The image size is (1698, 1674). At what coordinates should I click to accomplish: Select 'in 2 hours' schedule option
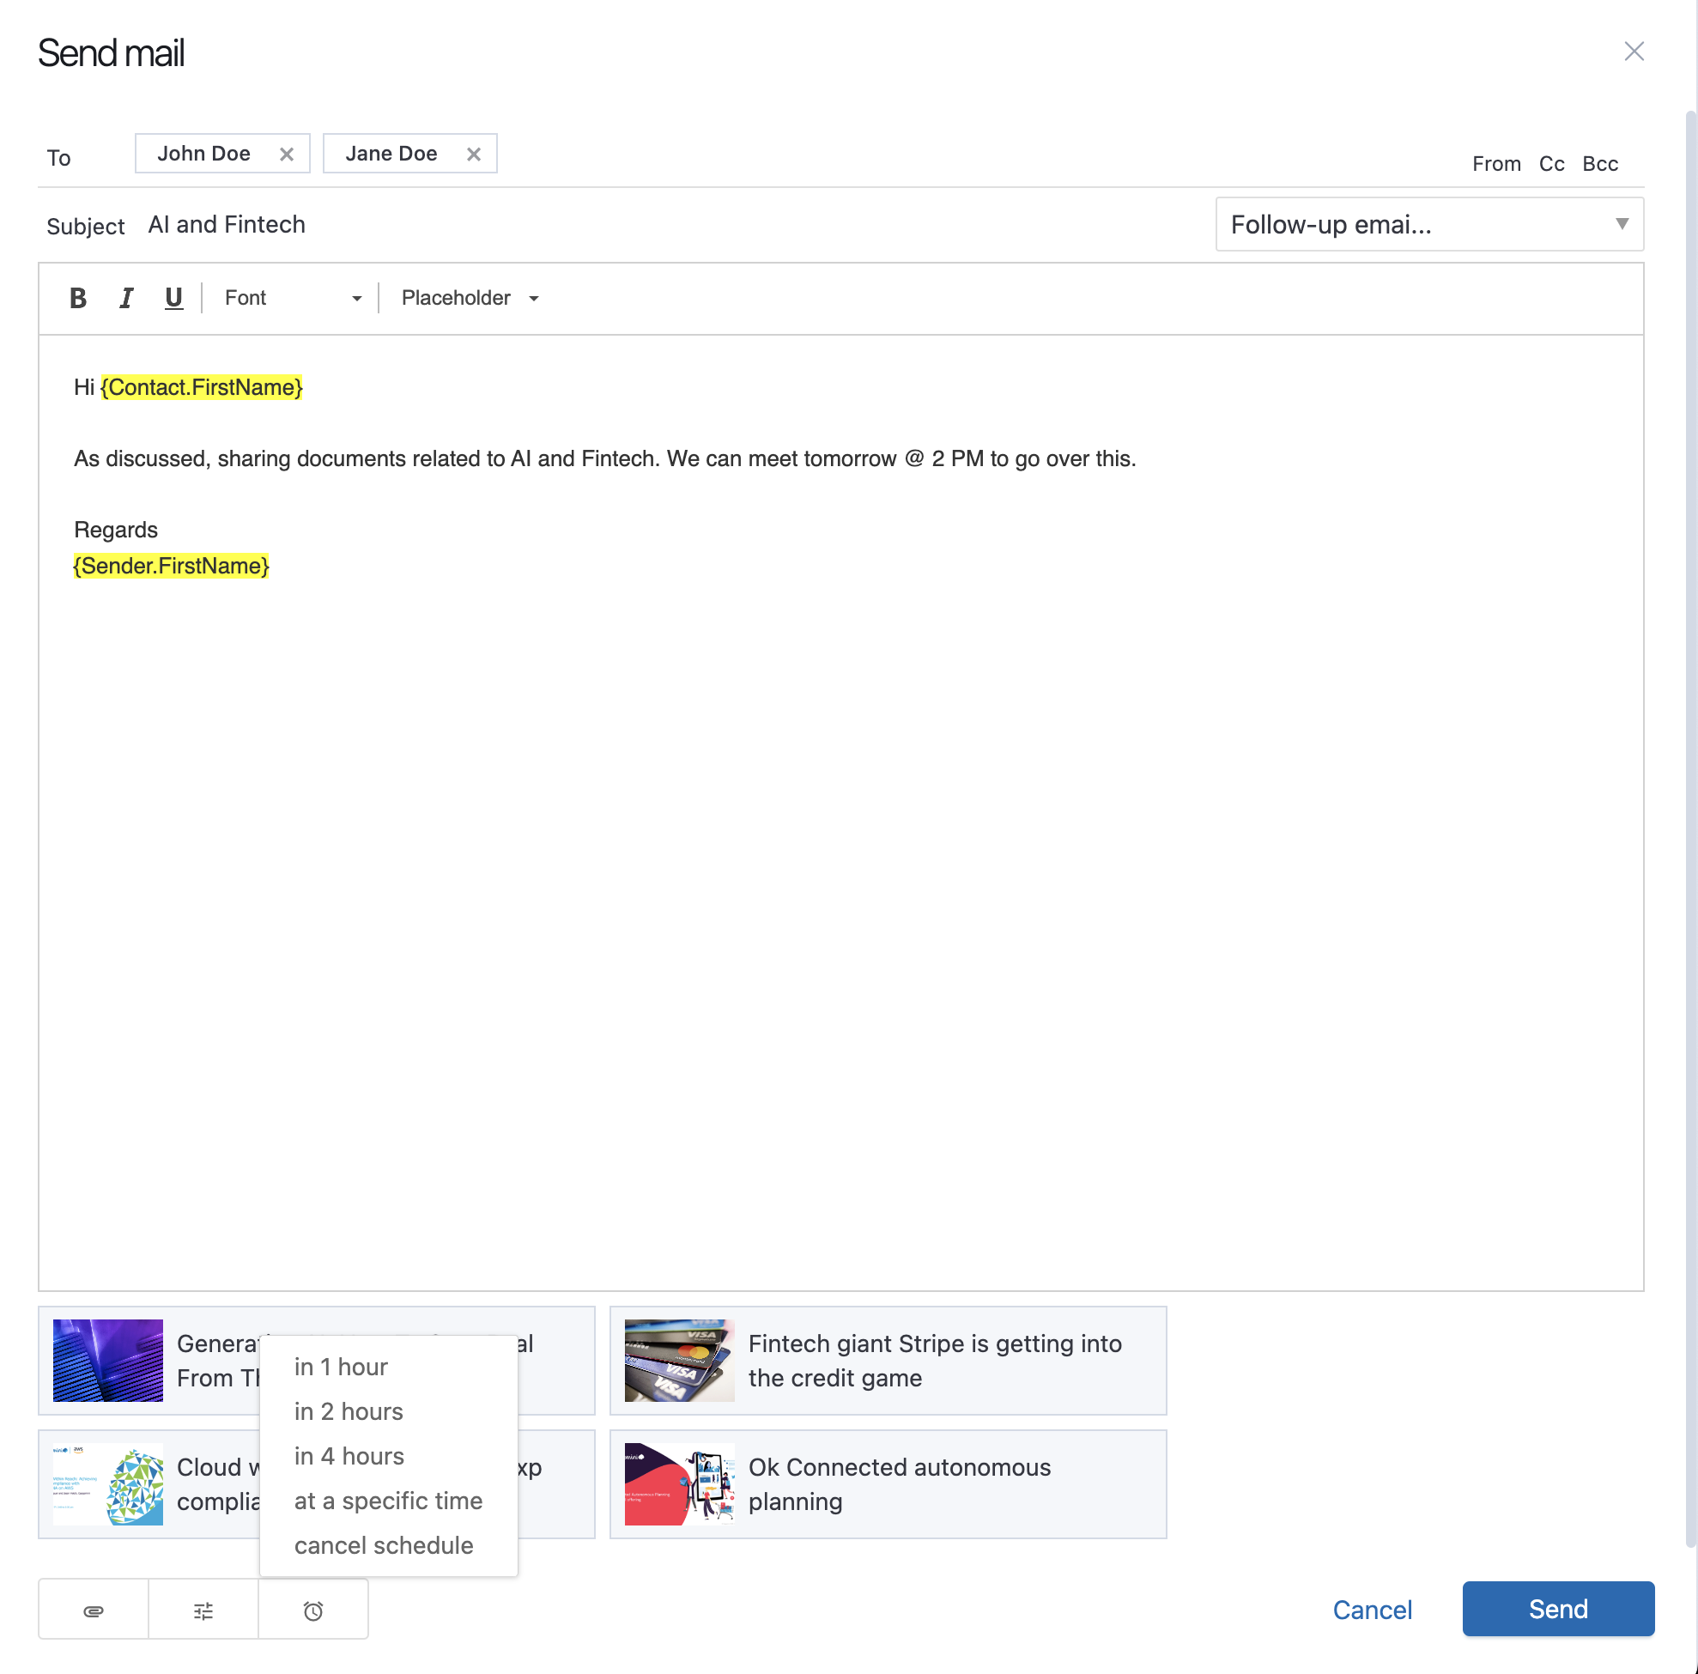coord(388,1411)
